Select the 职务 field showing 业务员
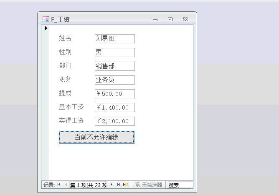279x195 pixels. [x=114, y=80]
